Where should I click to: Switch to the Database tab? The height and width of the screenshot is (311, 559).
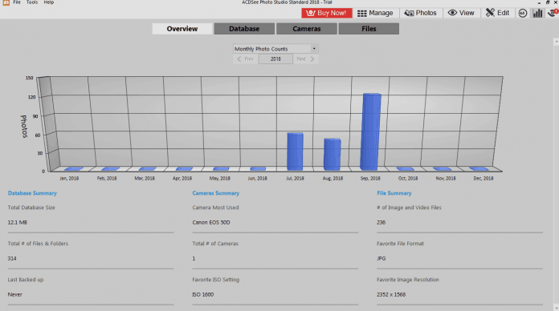coord(244,29)
